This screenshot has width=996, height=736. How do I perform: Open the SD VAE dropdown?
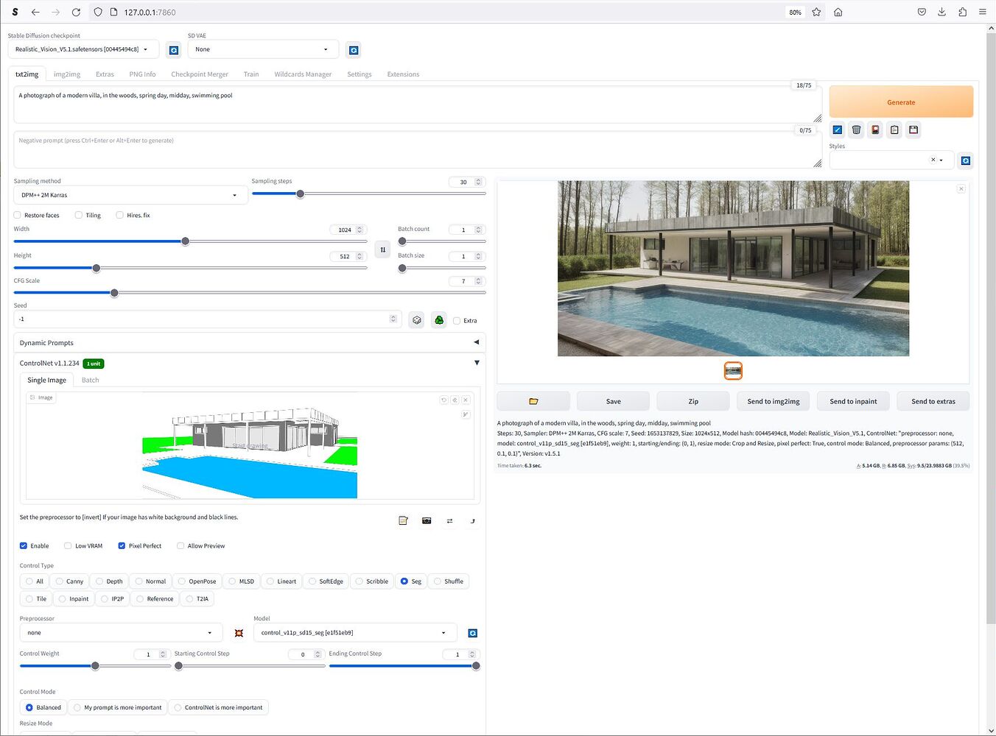pyautogui.click(x=262, y=49)
